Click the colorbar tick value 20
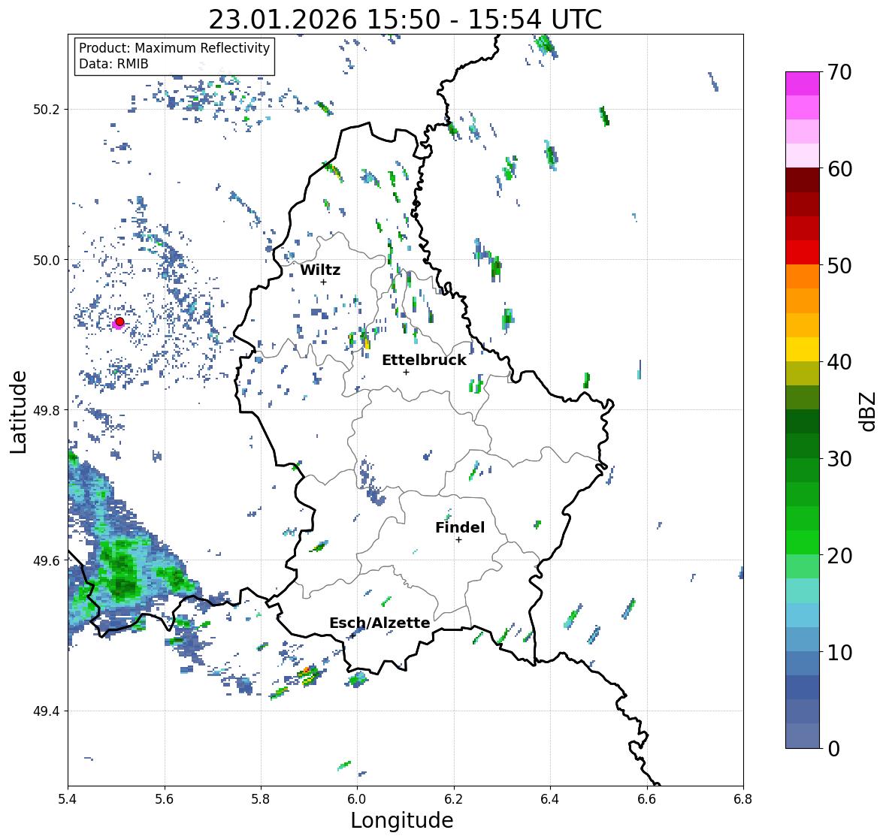The image size is (886, 839). tap(839, 556)
